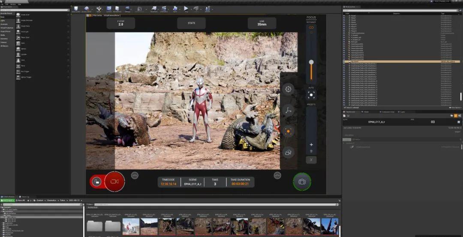Open the STATS button in the camera overlay
The width and height of the screenshot is (463, 237).
[191, 23]
